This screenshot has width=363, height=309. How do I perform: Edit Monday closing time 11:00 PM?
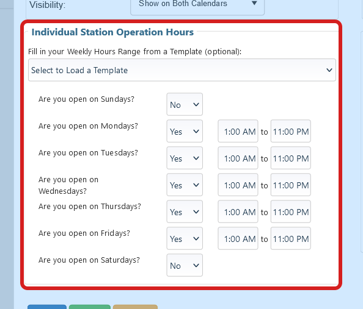(291, 131)
